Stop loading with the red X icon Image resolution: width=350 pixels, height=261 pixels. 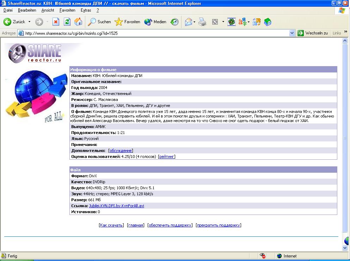[56, 22]
